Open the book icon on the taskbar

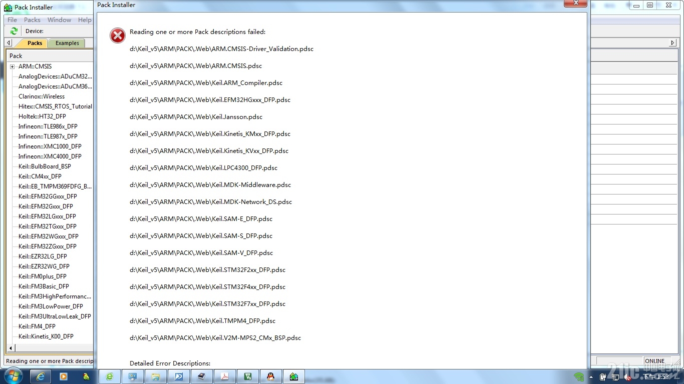click(x=202, y=376)
